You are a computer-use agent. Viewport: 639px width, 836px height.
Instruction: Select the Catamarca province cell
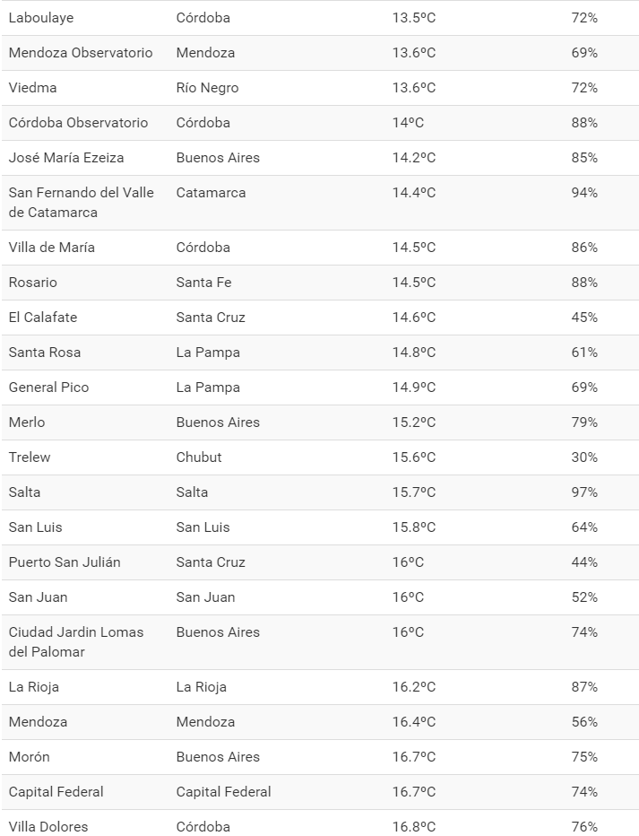tap(211, 193)
